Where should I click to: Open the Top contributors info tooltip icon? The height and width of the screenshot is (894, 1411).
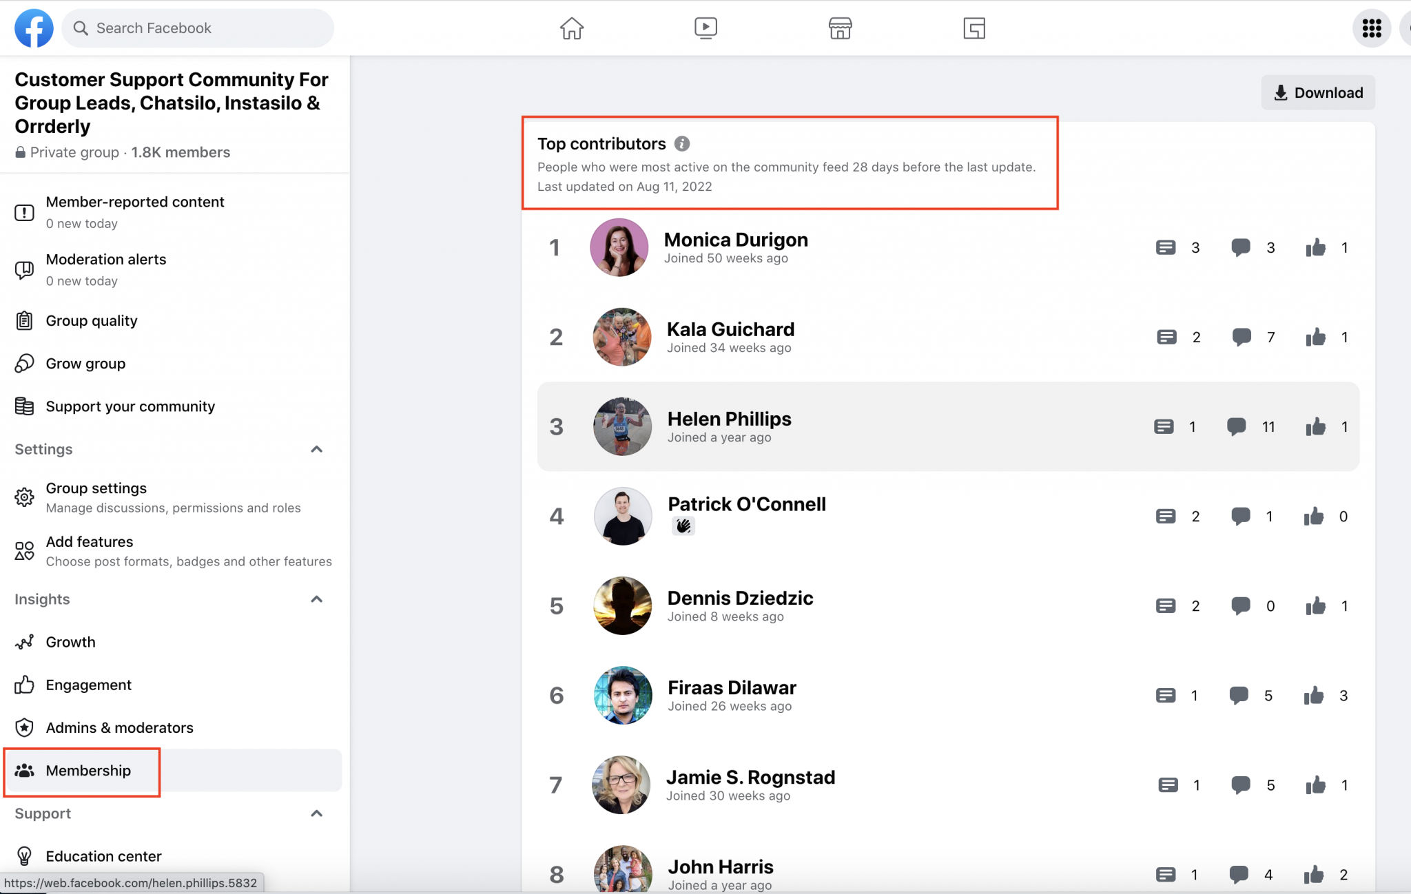coord(683,144)
